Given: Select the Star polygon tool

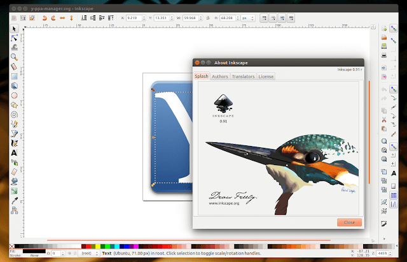Looking at the screenshot, I should coord(14,105).
